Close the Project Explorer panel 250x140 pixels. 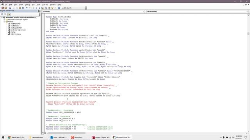tap(39, 11)
